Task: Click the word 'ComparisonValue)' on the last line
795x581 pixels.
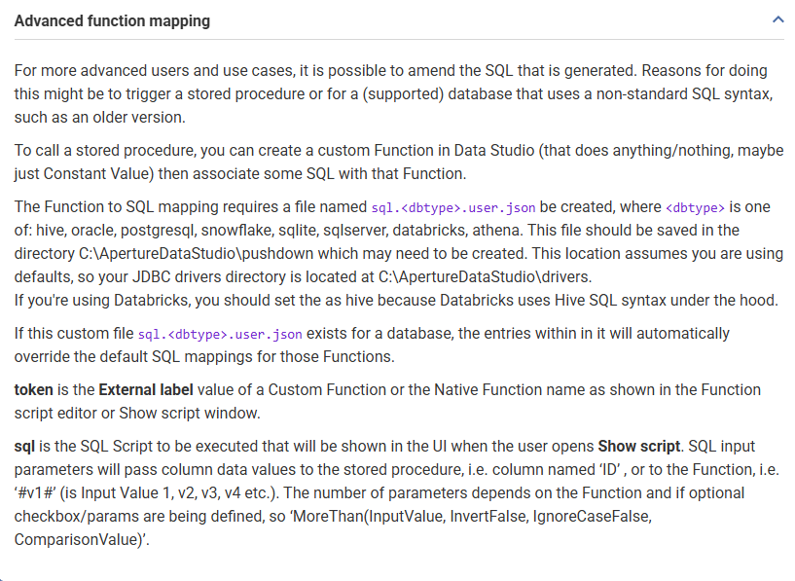Action: pyautogui.click(x=79, y=540)
